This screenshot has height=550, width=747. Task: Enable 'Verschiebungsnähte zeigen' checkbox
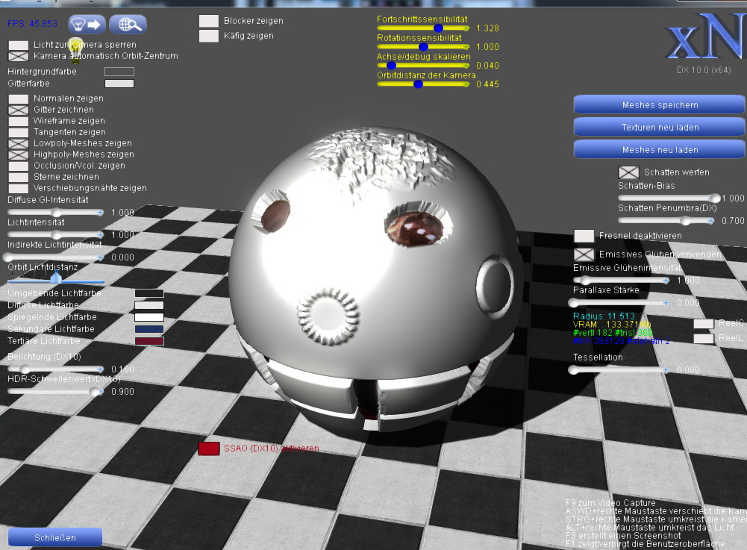click(19, 188)
